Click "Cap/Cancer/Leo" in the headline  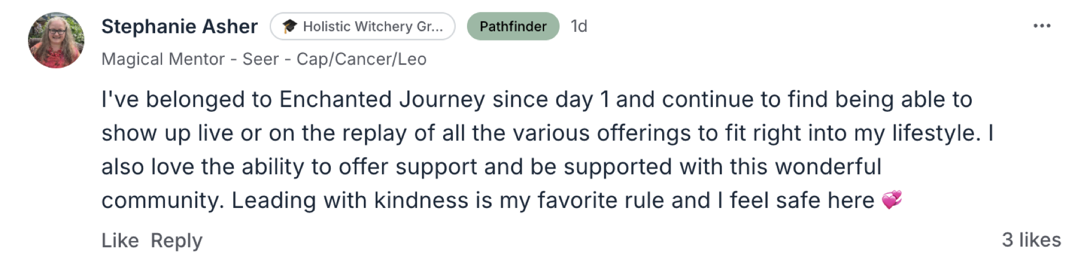click(x=362, y=59)
